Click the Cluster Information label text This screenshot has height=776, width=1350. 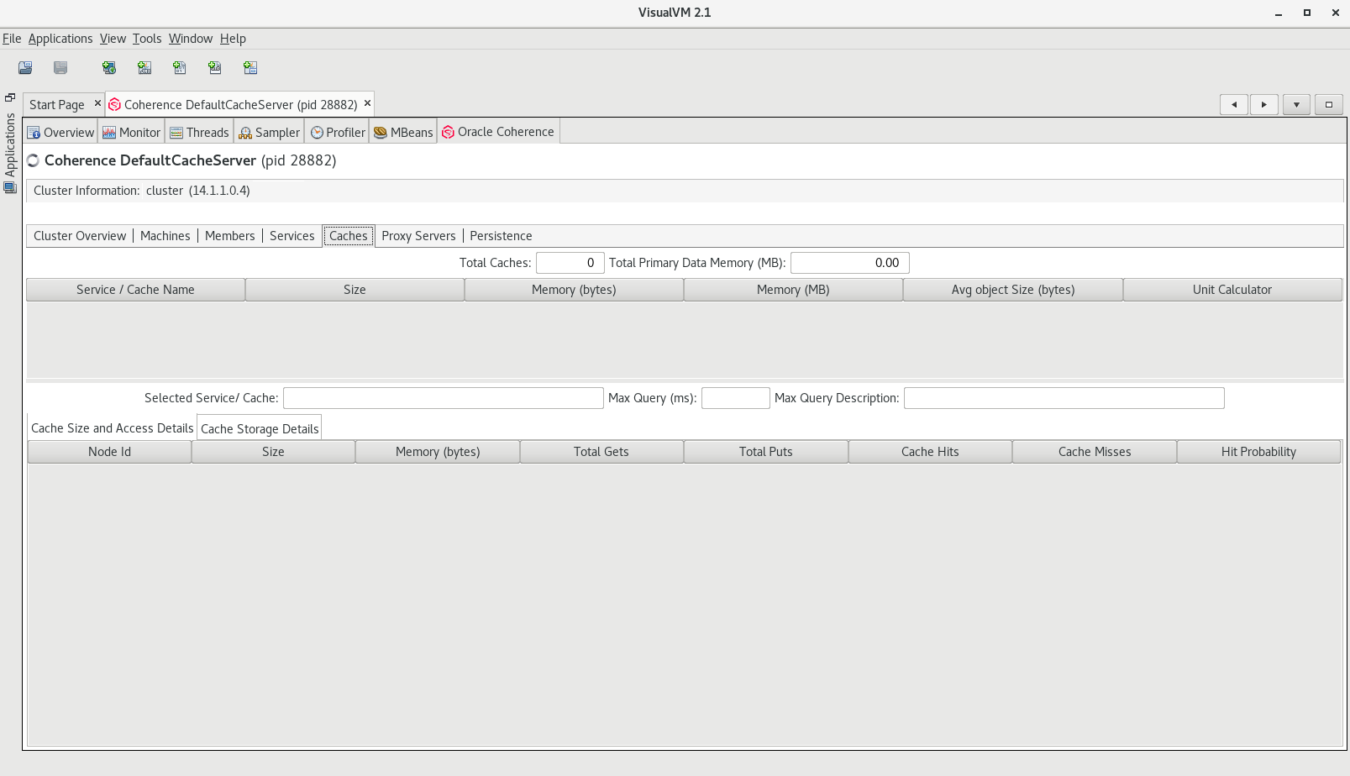tap(87, 191)
